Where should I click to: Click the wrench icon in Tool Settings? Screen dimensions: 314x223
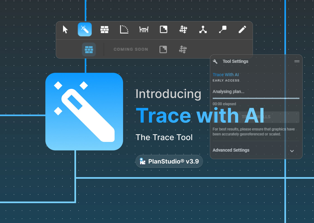click(215, 61)
